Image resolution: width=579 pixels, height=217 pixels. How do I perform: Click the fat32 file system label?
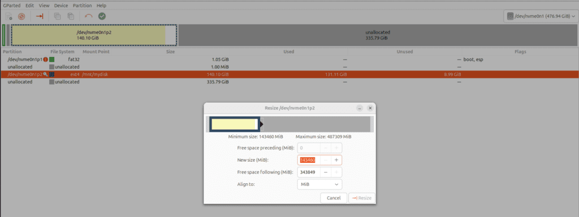pos(74,59)
